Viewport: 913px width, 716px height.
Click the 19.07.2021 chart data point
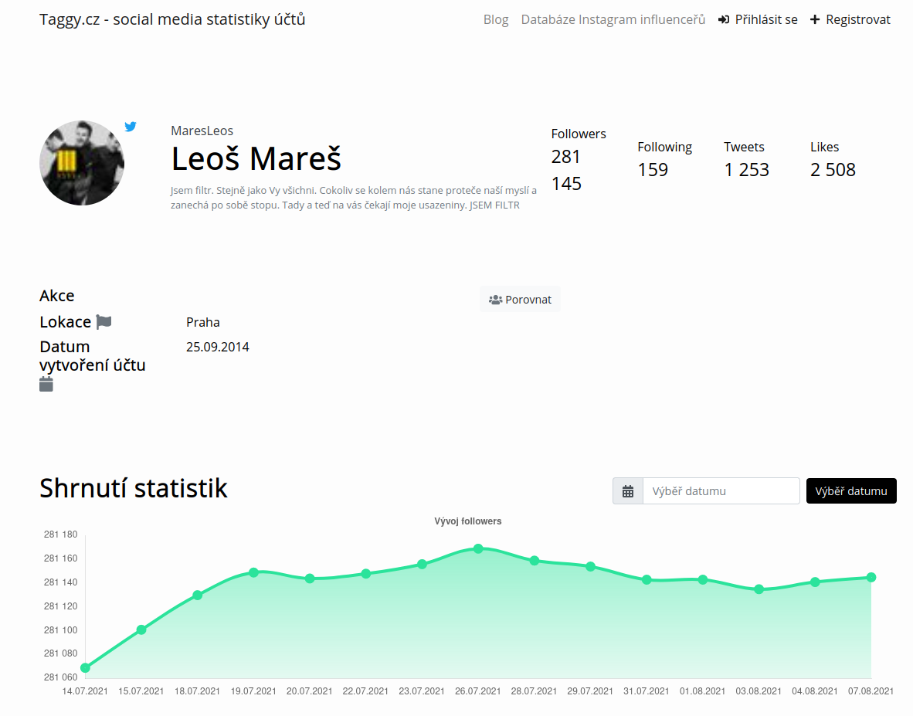point(254,573)
